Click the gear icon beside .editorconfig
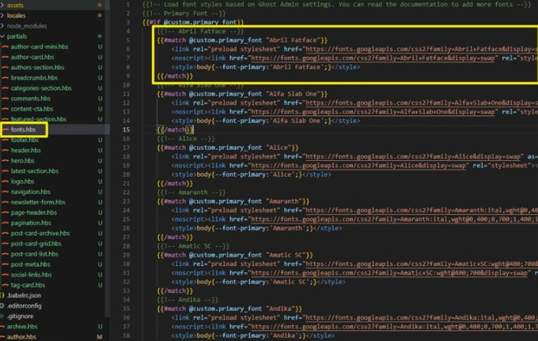 click(x=2, y=305)
